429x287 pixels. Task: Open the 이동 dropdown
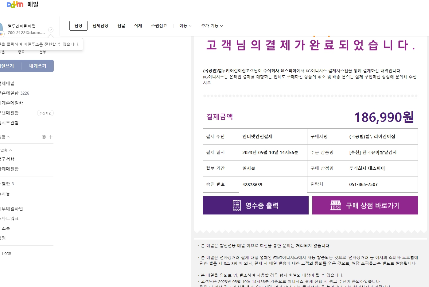[185, 26]
